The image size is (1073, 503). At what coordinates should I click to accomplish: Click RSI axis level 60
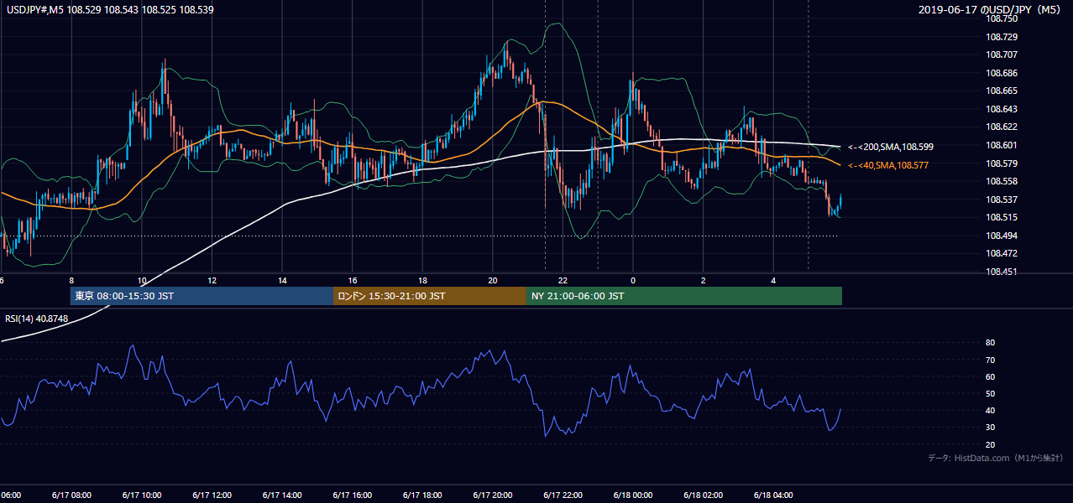click(991, 377)
